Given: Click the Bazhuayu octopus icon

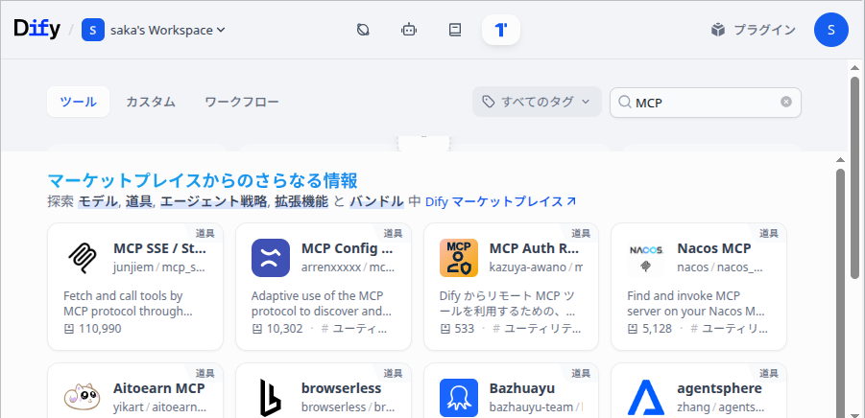Looking at the screenshot, I should click(459, 398).
